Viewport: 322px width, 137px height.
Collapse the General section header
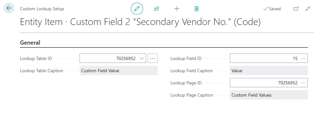point(30,42)
